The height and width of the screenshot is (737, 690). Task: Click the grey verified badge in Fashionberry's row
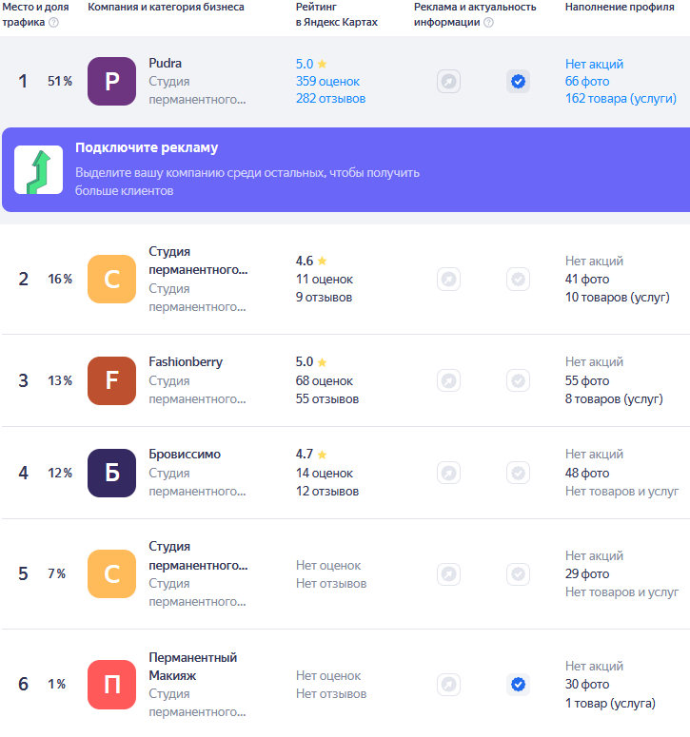coord(518,380)
